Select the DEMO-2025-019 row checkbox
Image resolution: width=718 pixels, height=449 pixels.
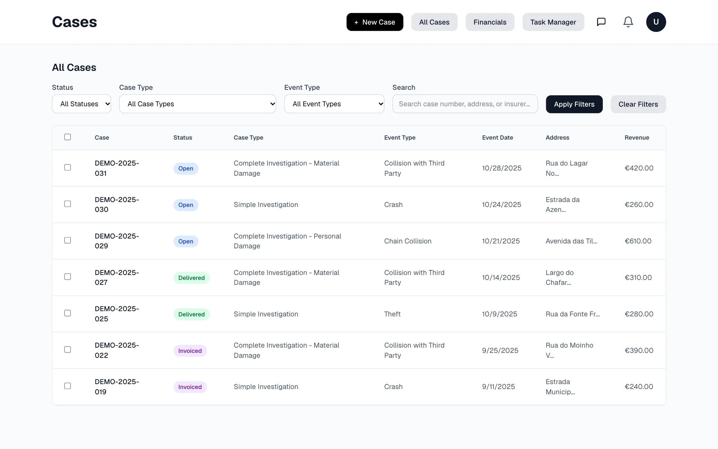[68, 386]
